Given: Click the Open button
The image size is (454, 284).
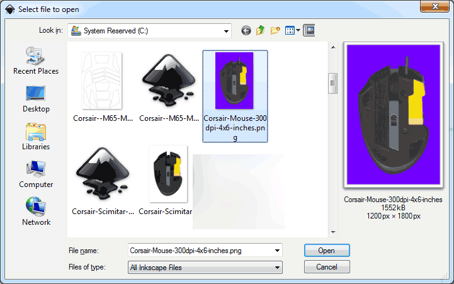Looking at the screenshot, I should click(327, 251).
